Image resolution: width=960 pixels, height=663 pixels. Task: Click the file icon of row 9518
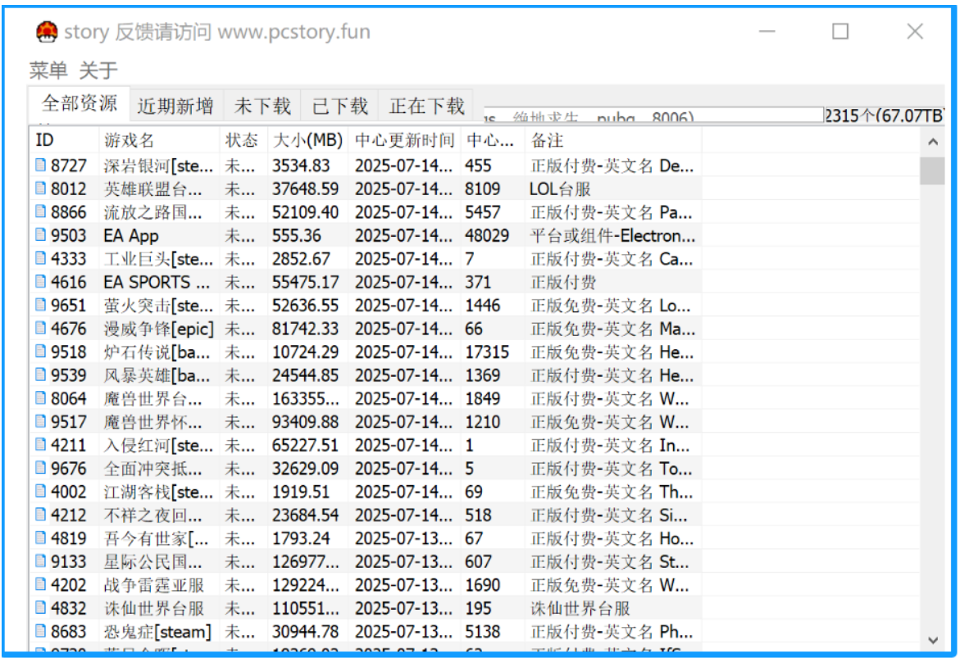(40, 351)
